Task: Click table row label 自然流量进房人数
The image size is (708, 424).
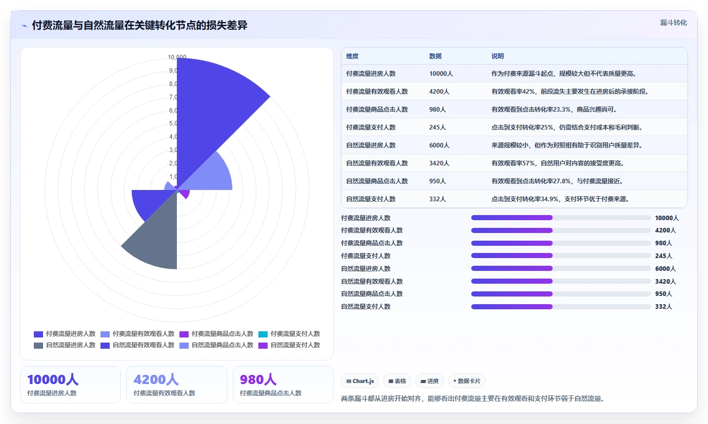Action: point(371,145)
